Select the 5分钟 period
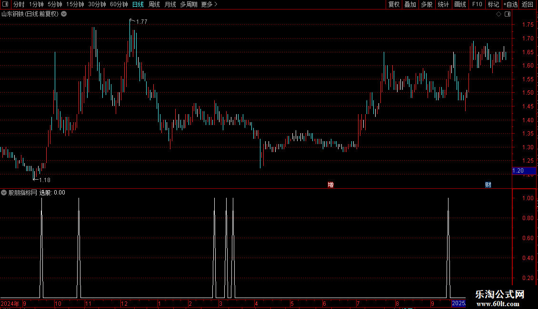The image size is (538, 309). [x=55, y=4]
